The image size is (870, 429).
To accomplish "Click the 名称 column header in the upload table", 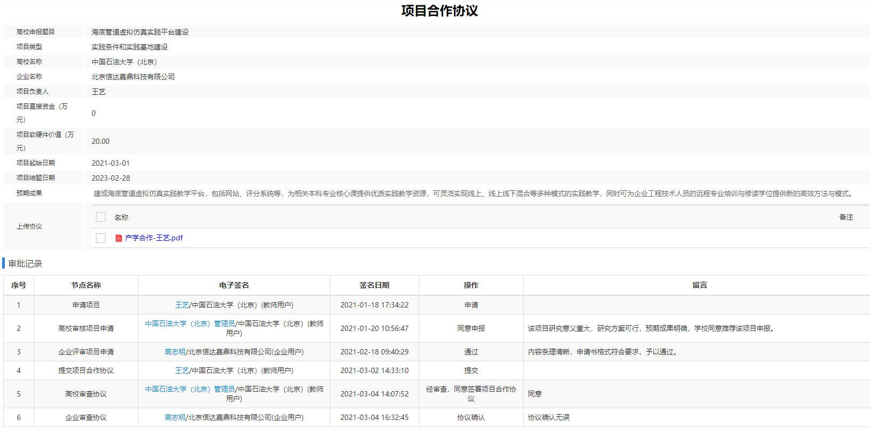I will tap(121, 217).
